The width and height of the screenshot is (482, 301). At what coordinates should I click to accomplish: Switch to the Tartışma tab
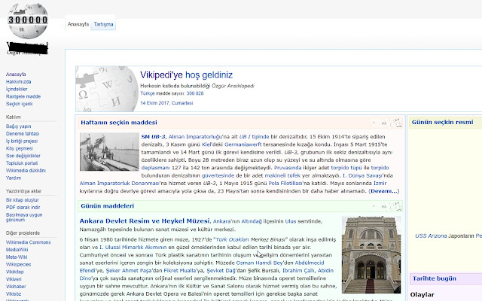point(103,24)
